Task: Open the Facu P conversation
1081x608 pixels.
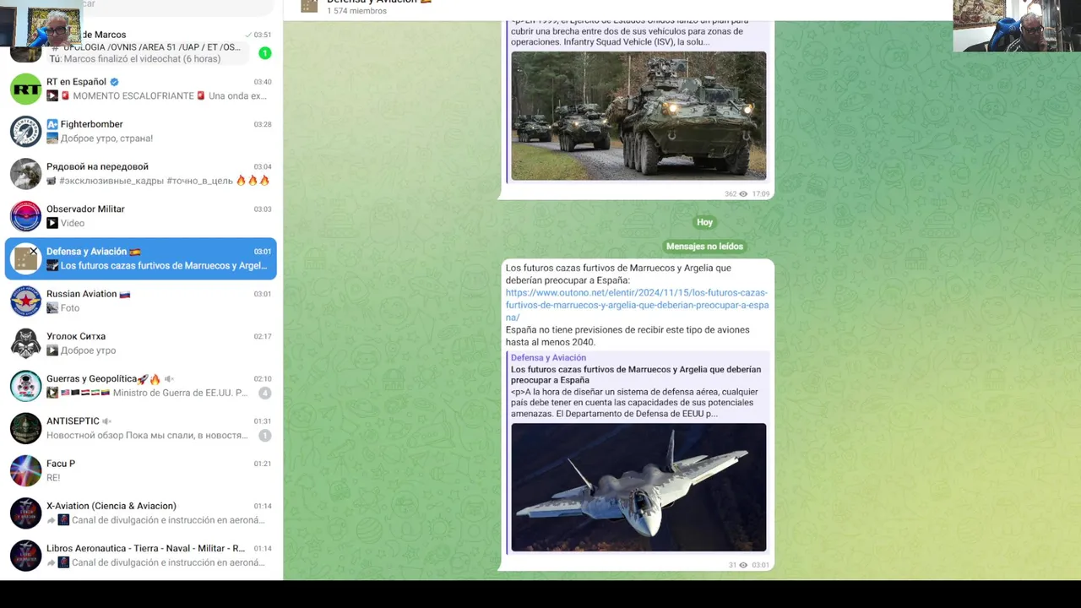Action: (x=141, y=470)
